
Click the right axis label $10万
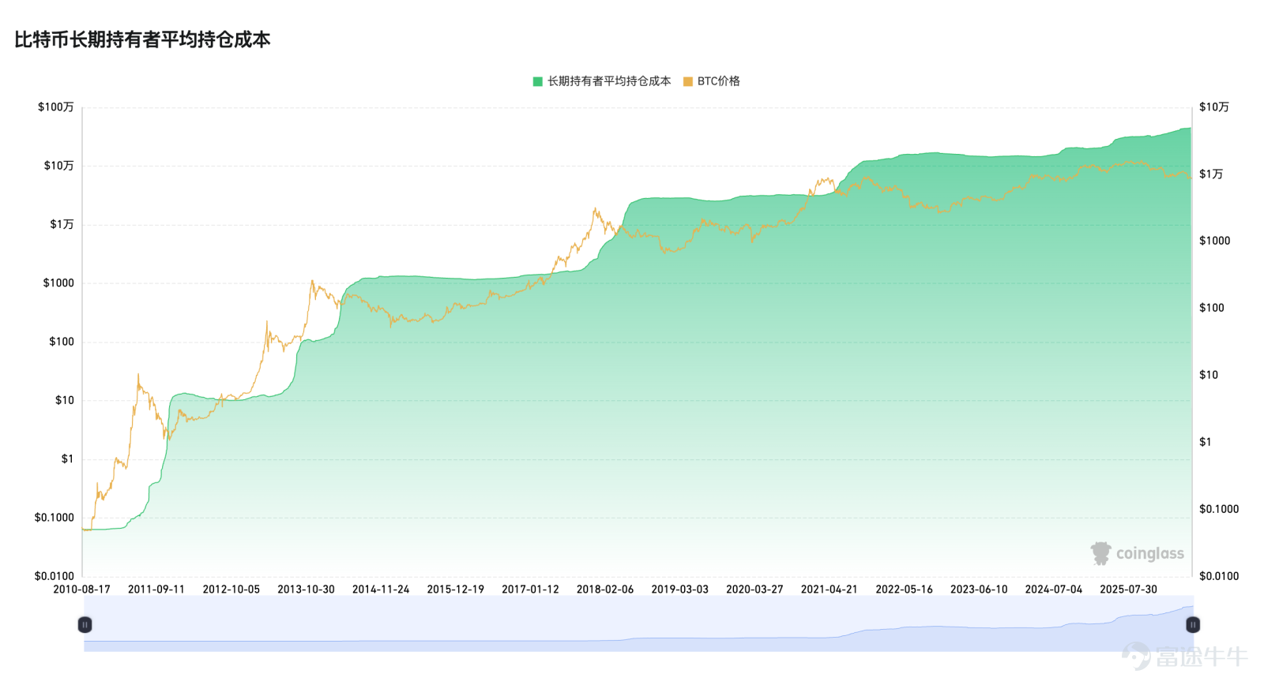pyautogui.click(x=1214, y=107)
